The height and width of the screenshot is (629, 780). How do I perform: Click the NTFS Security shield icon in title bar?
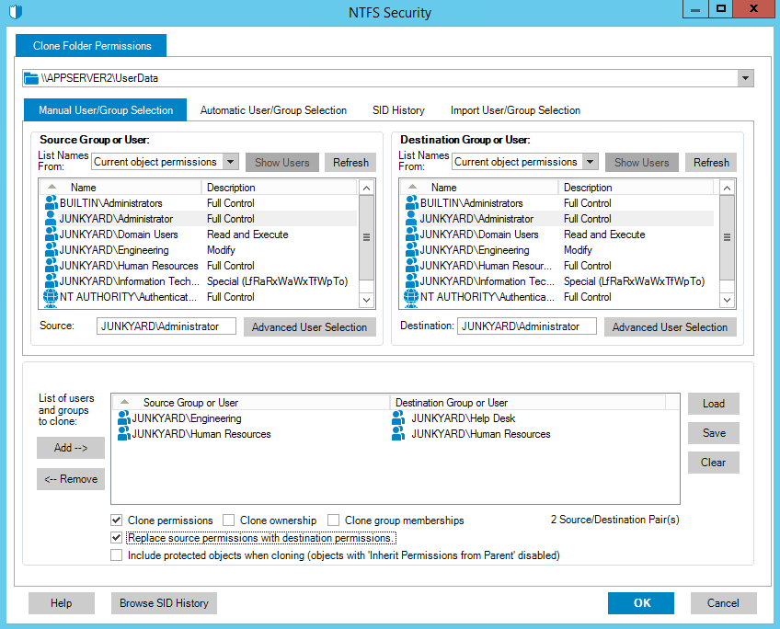(14, 12)
